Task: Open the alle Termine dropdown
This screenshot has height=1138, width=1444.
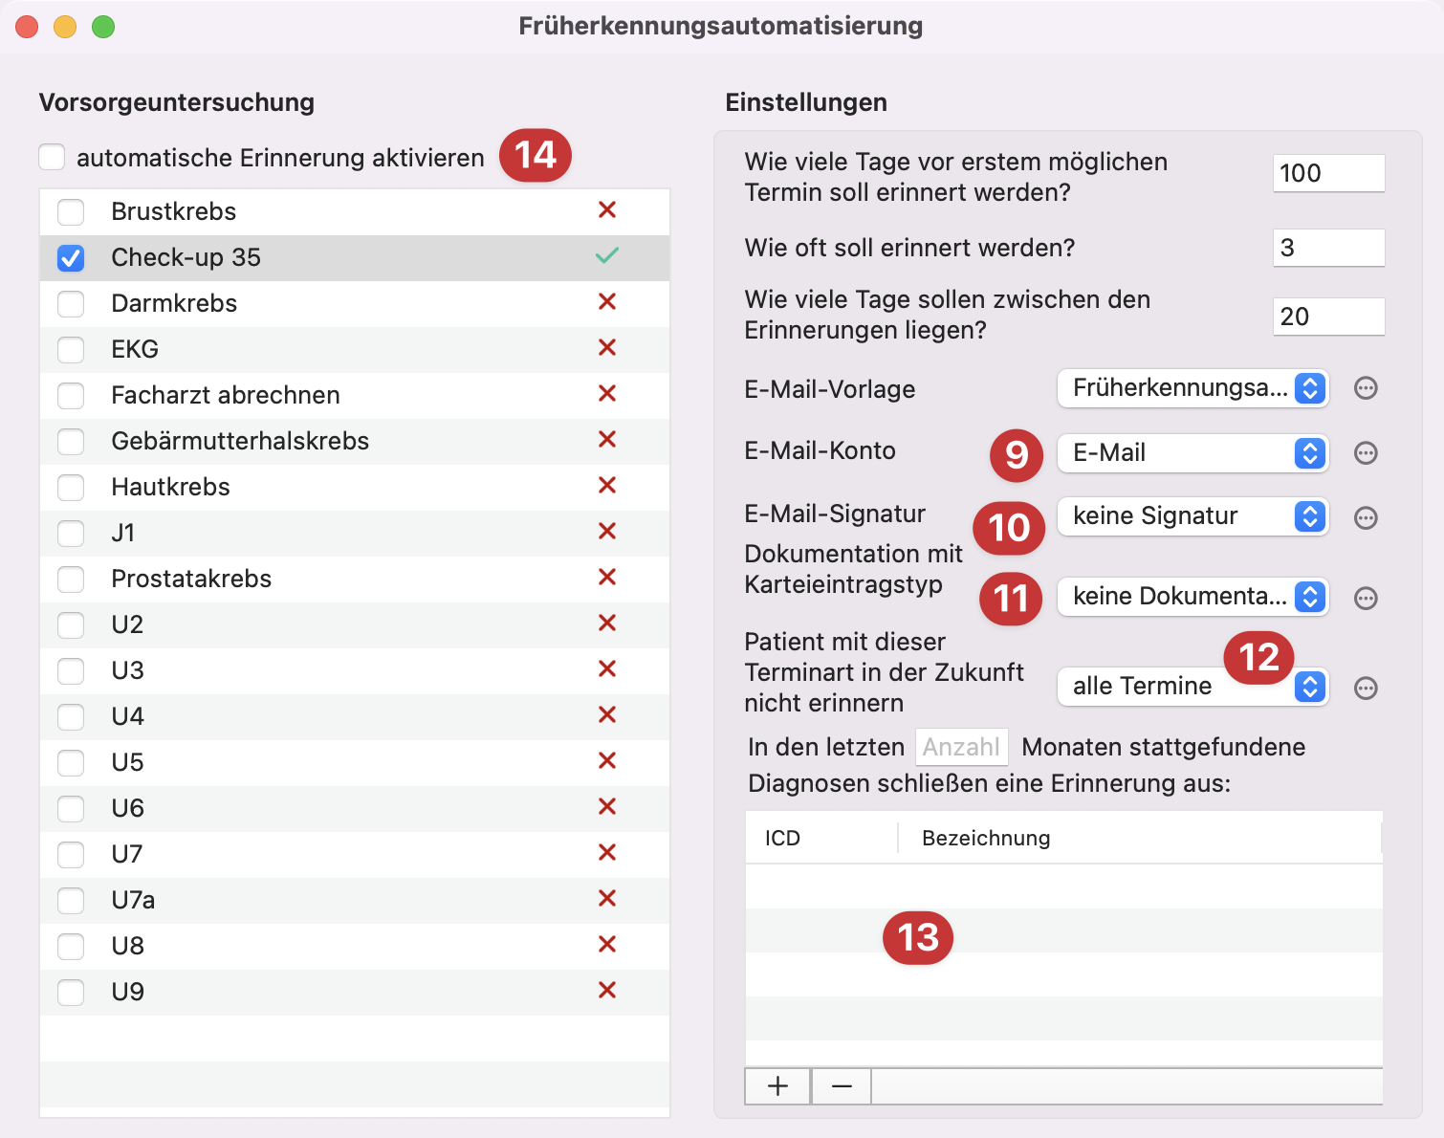Action: (x=1192, y=687)
